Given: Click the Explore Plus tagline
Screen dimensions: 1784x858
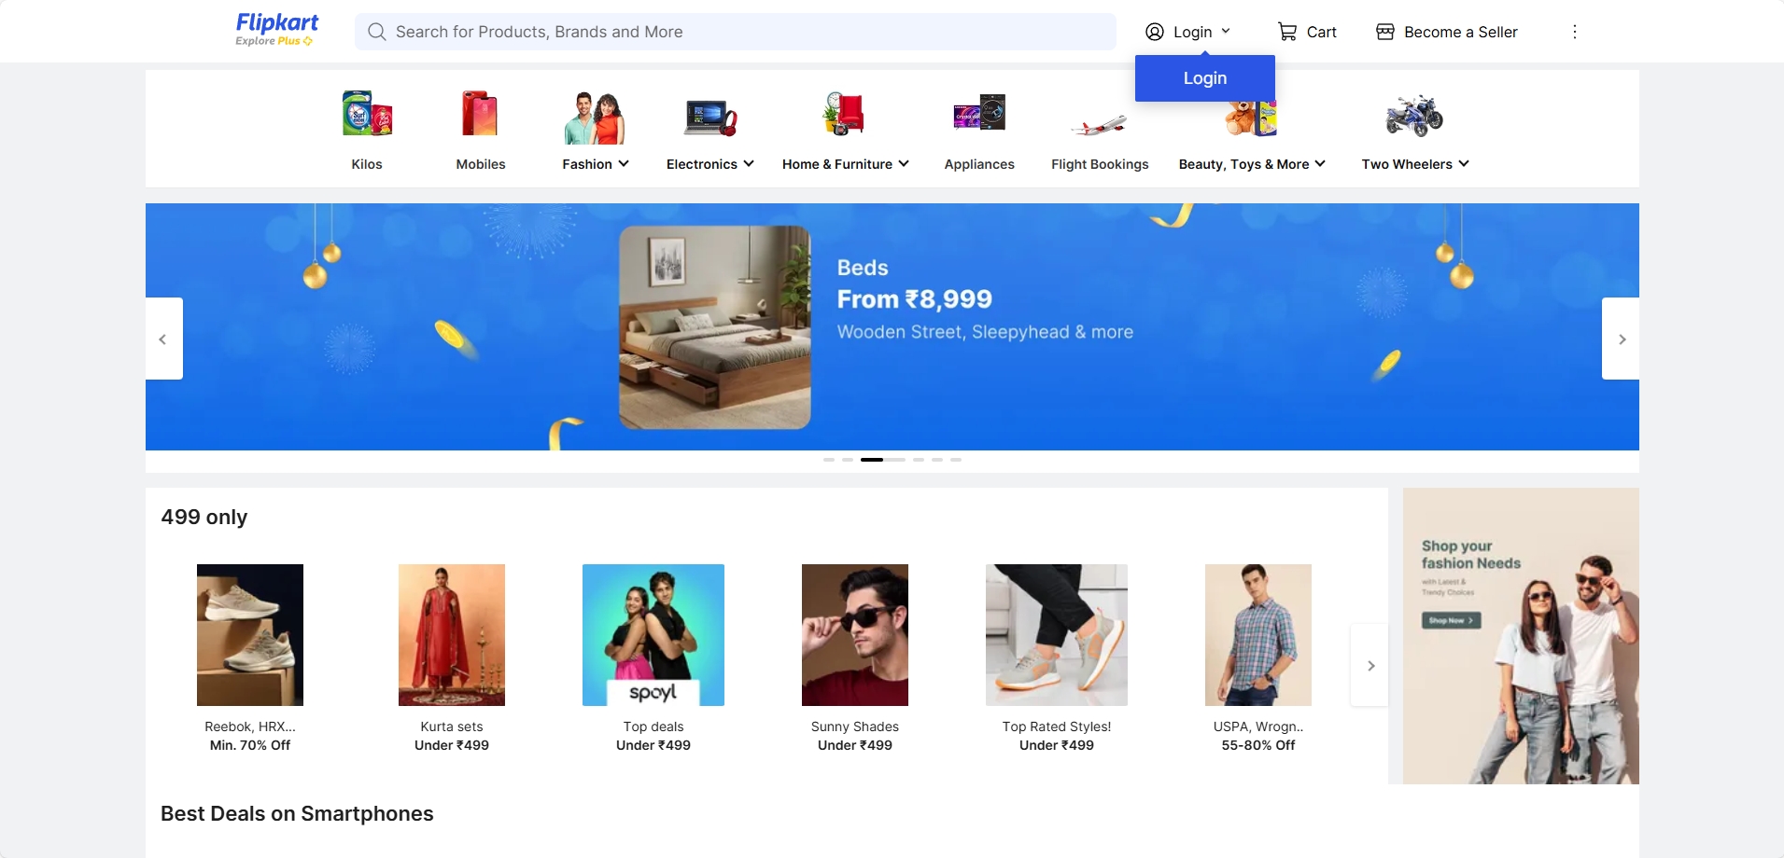Looking at the screenshot, I should [274, 41].
